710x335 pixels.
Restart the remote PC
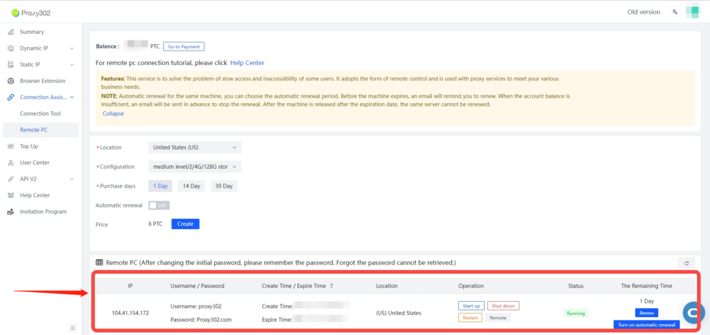[471, 318]
